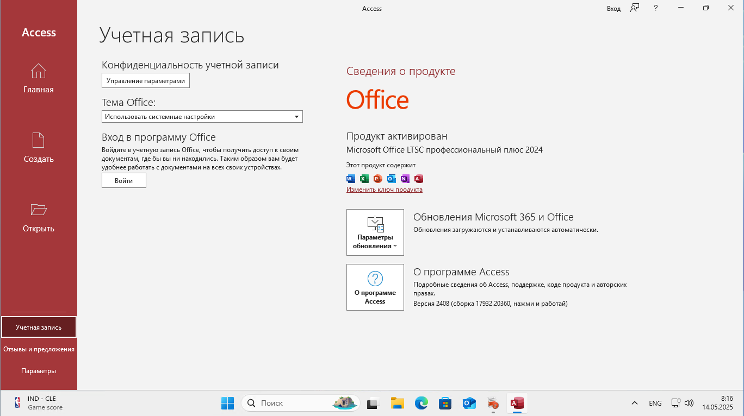Select Учетная запись in sidebar
Image resolution: width=744 pixels, height=416 pixels.
pos(39,327)
